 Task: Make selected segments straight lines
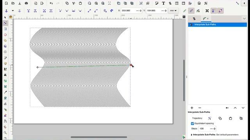tap(89, 10)
